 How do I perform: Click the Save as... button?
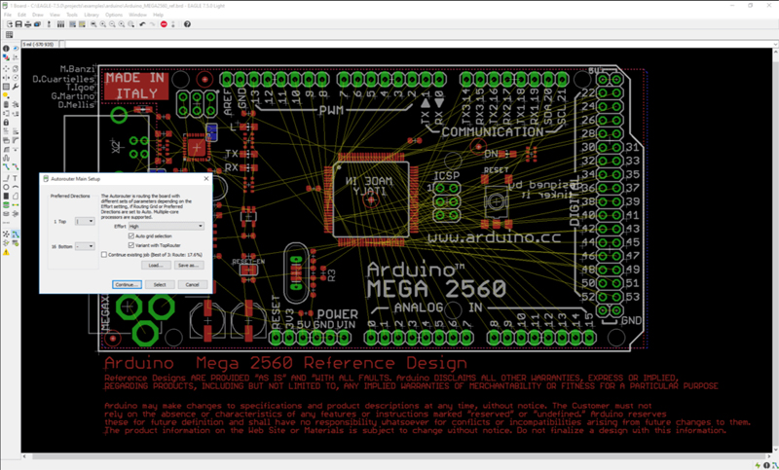click(x=188, y=266)
